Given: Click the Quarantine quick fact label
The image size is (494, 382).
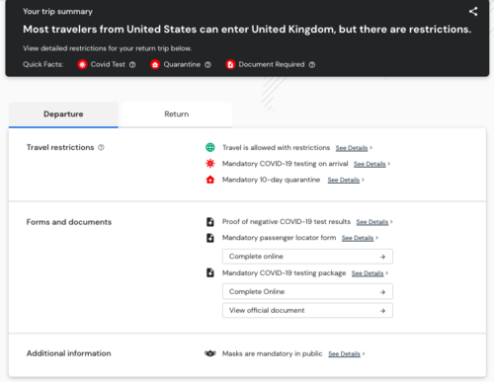Looking at the screenshot, I should [x=182, y=64].
